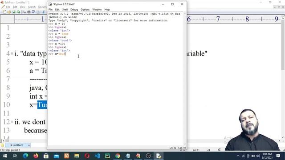Minimize the Python Shell window

(x=163, y=4)
